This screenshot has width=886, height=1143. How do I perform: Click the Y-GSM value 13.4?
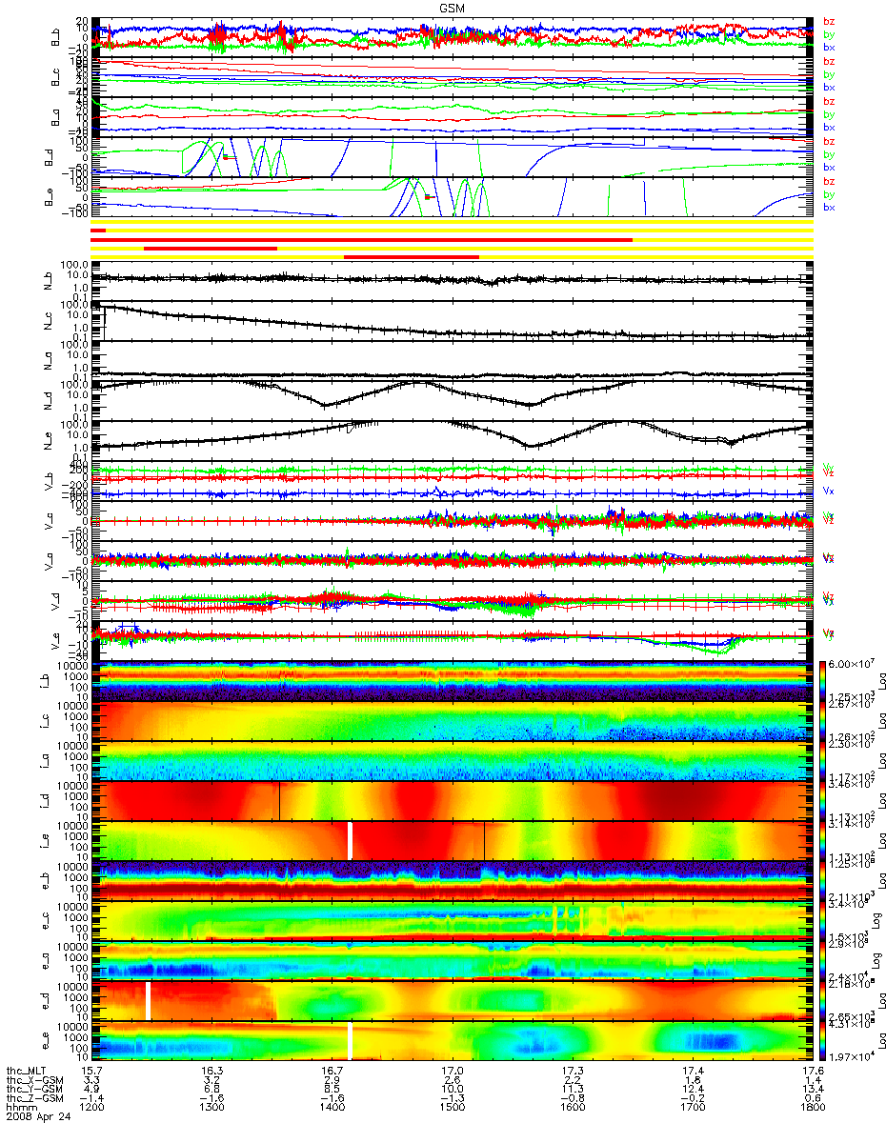pos(813,1090)
